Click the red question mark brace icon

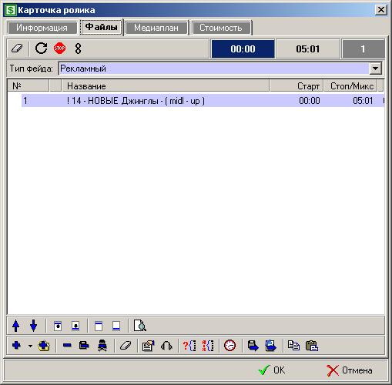coord(189,346)
